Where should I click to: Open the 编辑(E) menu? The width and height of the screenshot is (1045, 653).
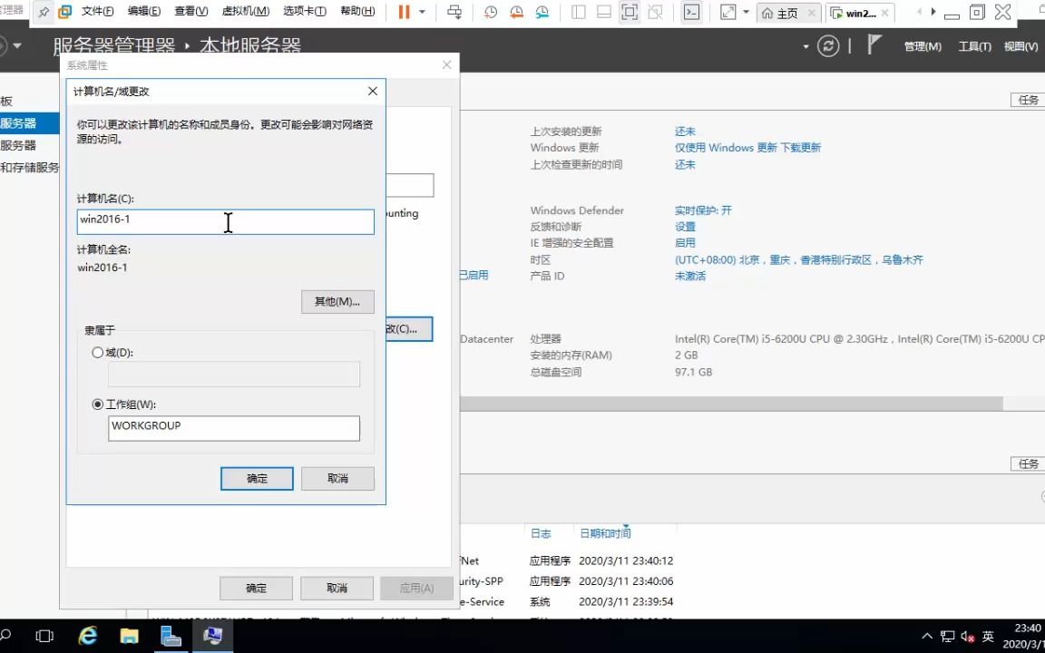(x=144, y=11)
